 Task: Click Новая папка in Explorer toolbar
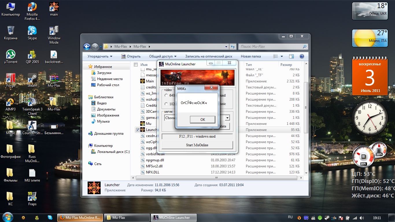coord(251,56)
